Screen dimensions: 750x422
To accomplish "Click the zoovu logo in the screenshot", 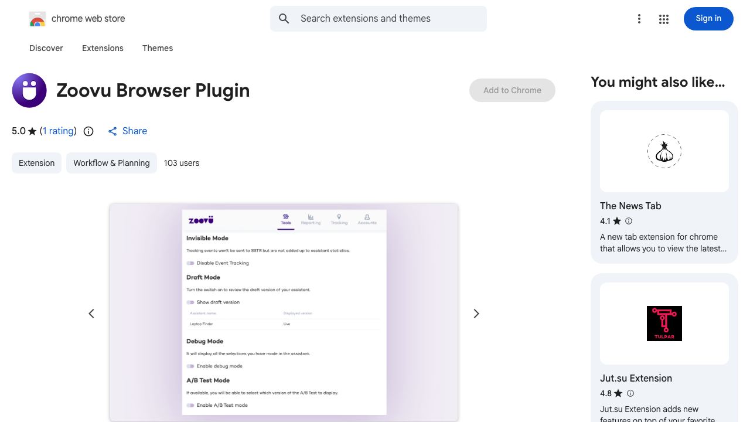I will coord(201,220).
